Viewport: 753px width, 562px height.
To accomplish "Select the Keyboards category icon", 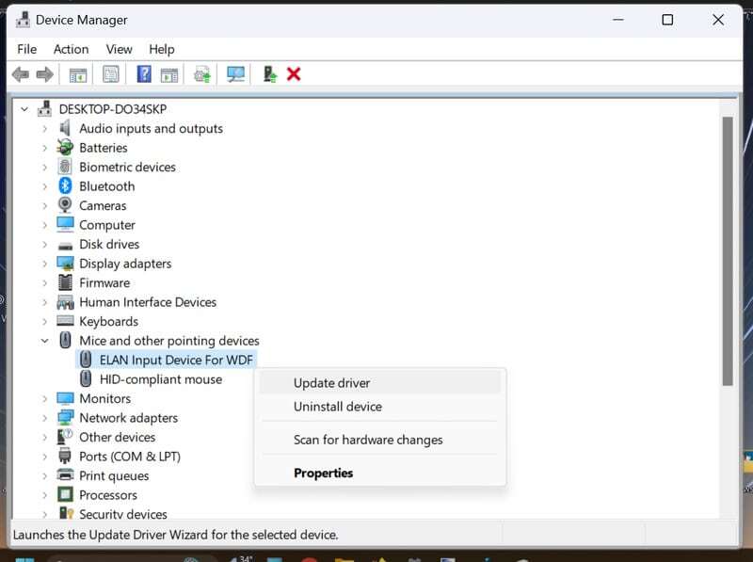I will click(65, 321).
